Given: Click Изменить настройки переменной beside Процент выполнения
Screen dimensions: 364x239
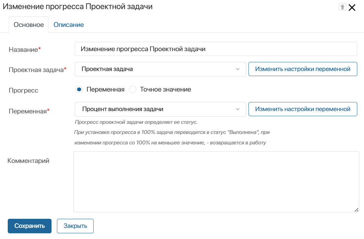Looking at the screenshot, I should [303, 109].
